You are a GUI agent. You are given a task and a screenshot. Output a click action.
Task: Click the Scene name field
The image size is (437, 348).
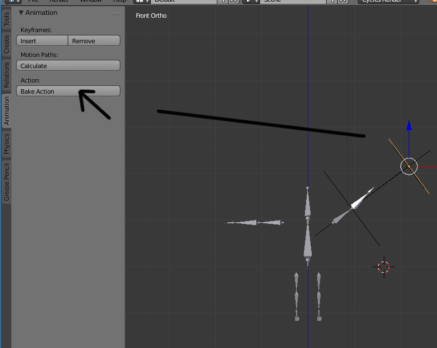[x=293, y=2]
